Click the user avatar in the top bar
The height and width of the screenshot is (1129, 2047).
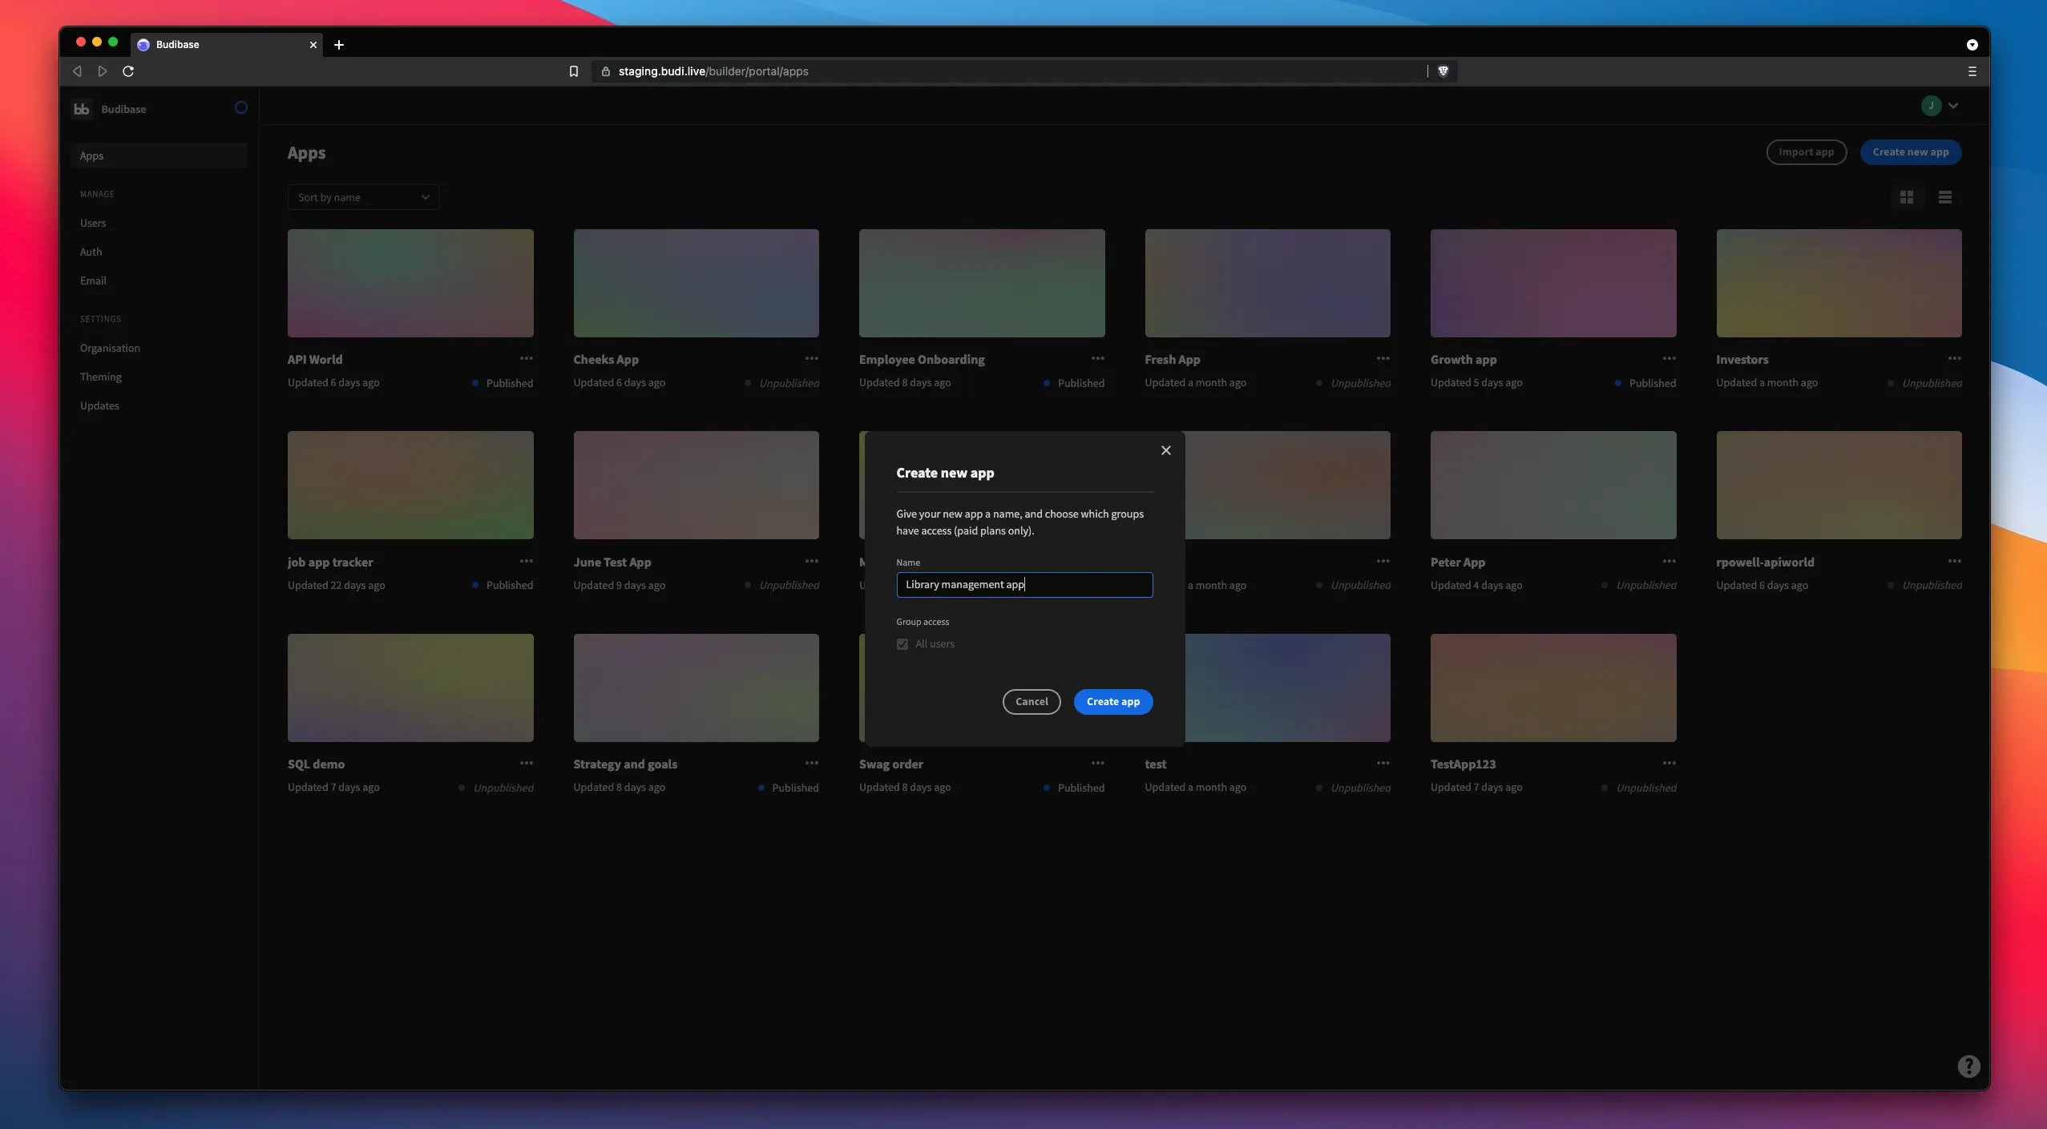[1930, 105]
